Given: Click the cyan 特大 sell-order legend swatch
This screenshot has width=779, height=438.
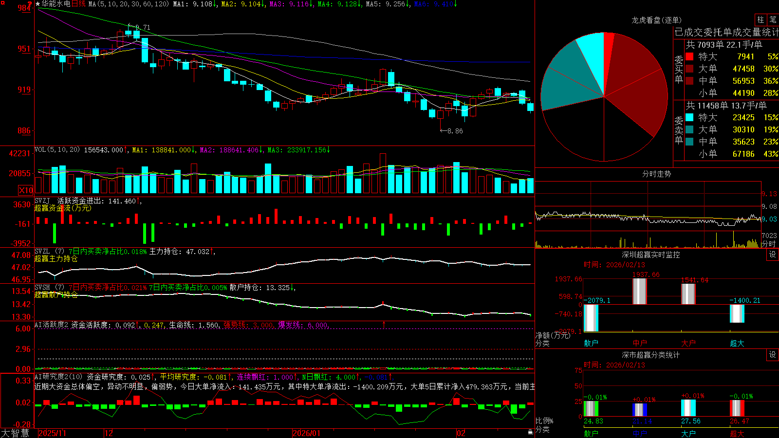Looking at the screenshot, I should coord(689,117).
